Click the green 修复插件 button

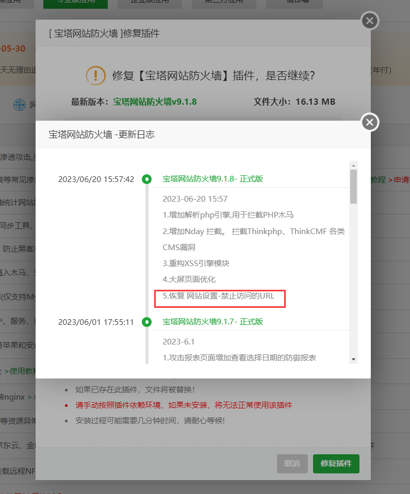336,464
